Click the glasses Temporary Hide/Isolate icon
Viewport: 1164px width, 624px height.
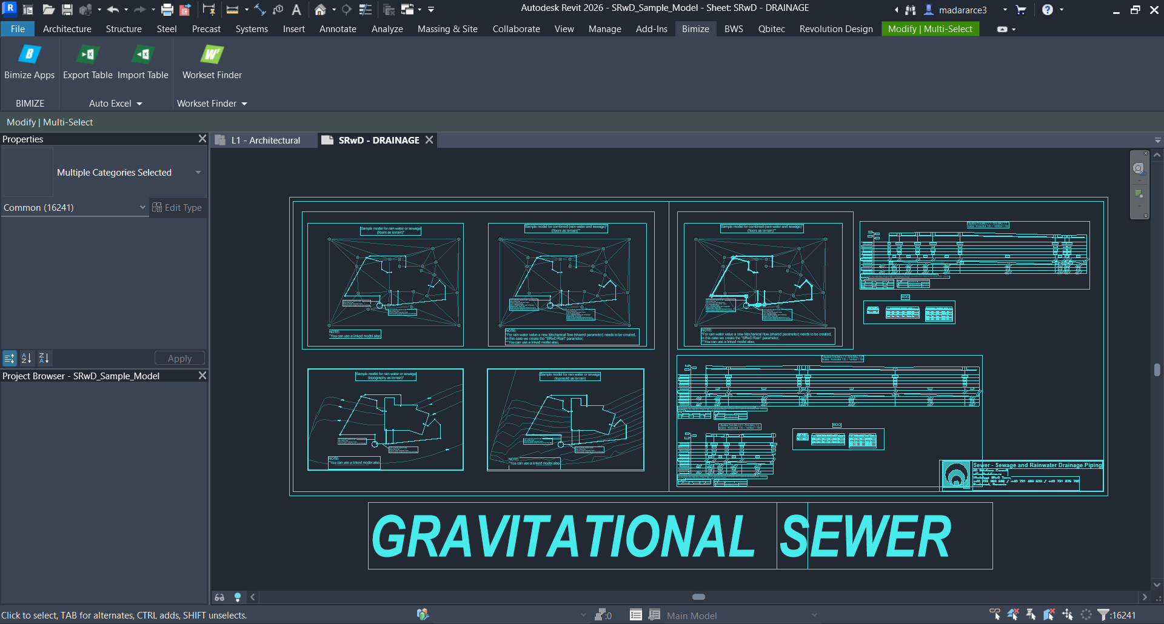[219, 597]
